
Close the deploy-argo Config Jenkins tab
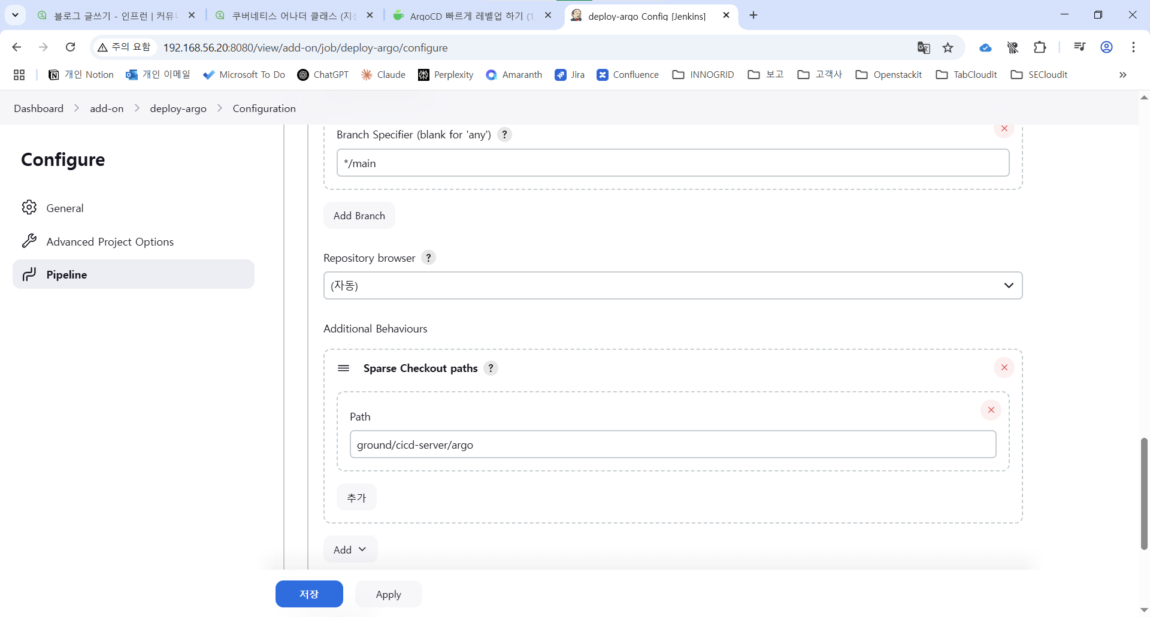727,16
